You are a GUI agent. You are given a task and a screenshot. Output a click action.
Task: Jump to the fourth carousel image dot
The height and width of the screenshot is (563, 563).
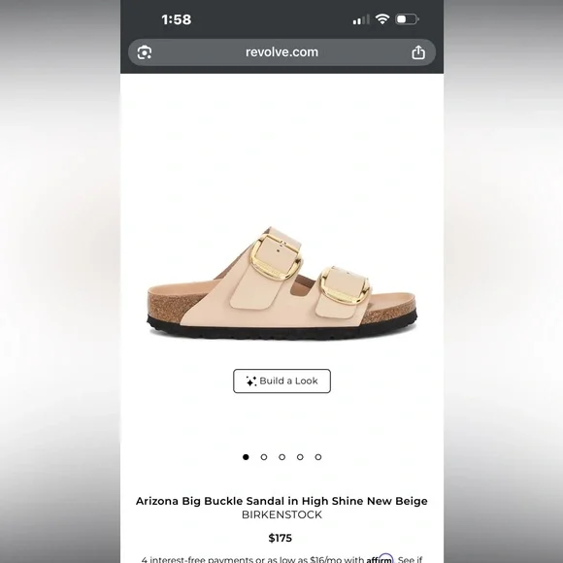point(300,457)
